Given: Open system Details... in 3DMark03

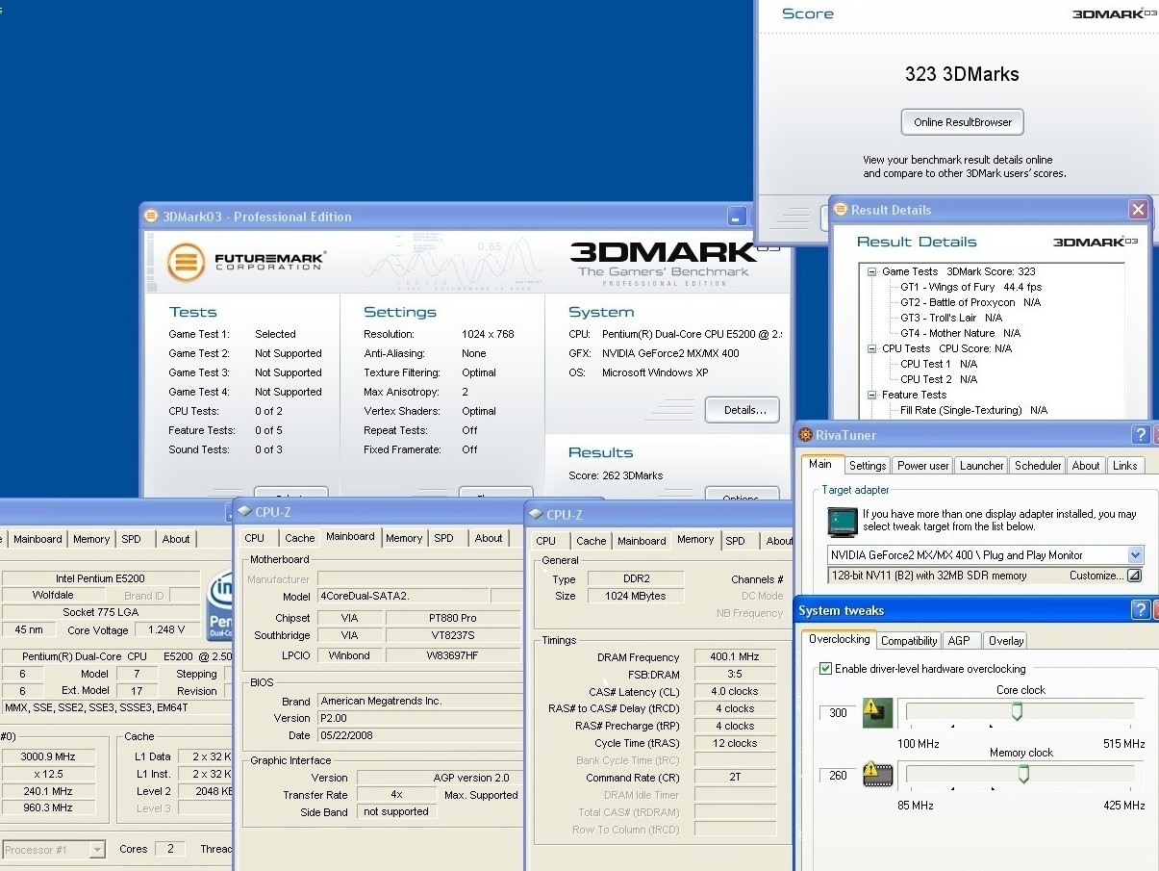Looking at the screenshot, I should tap(743, 410).
